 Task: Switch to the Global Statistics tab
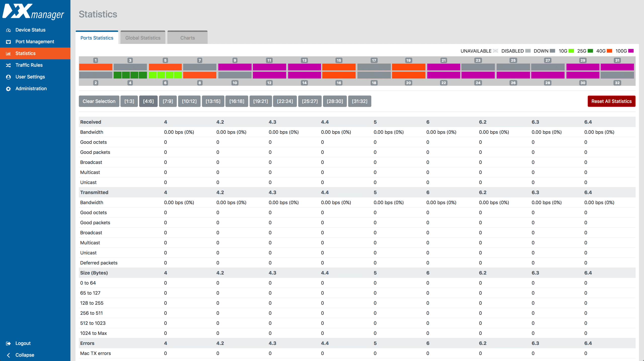(143, 38)
